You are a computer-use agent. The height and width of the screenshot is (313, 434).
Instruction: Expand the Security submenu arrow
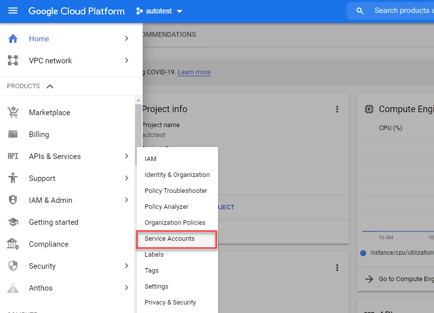coord(127,266)
